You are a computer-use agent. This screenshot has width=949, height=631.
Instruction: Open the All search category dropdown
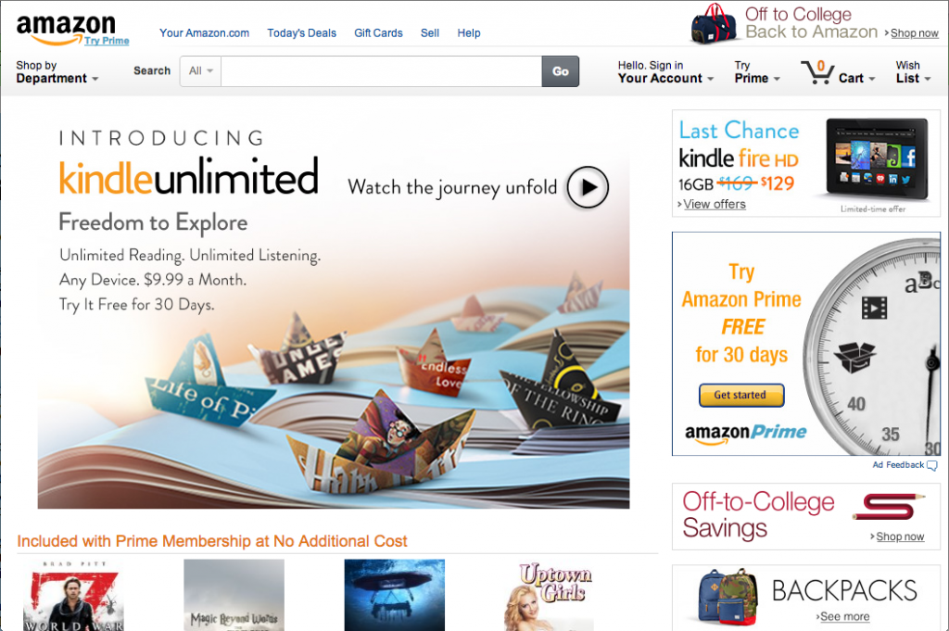[200, 71]
